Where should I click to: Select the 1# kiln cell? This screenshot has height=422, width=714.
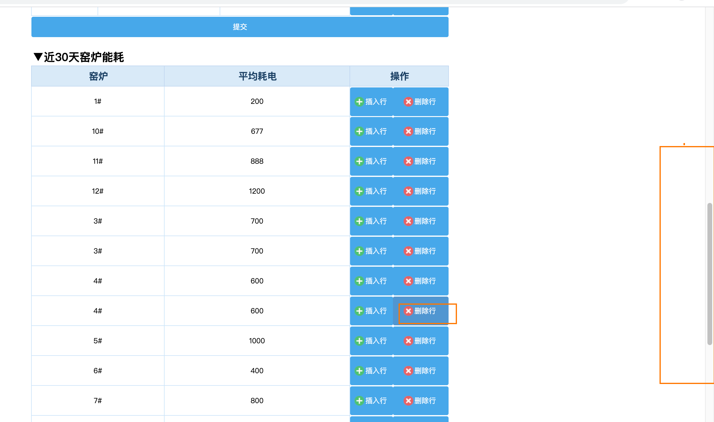click(x=98, y=101)
